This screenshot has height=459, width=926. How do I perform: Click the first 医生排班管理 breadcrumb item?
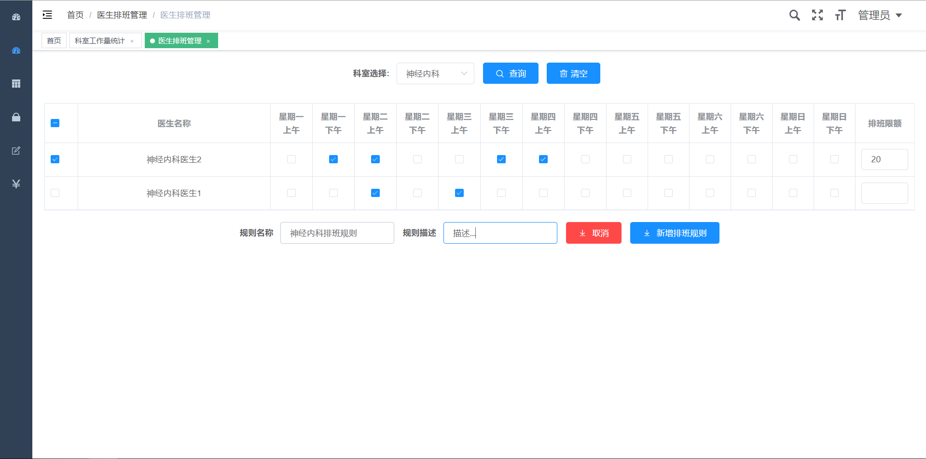click(122, 15)
